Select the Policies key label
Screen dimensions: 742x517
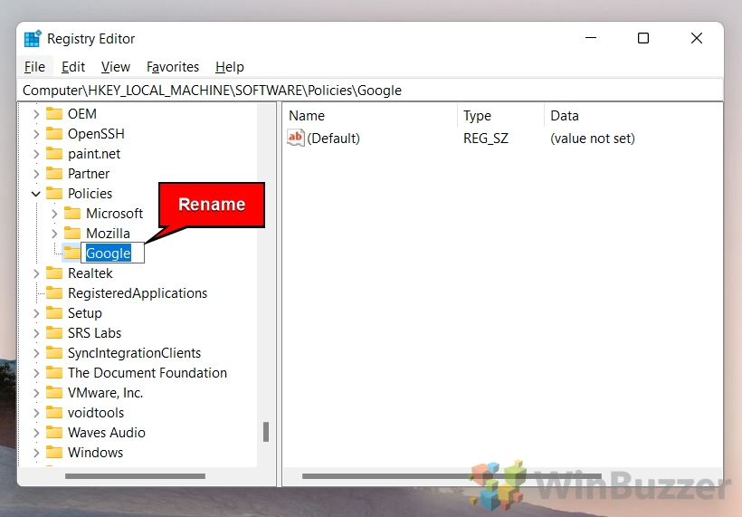(90, 194)
